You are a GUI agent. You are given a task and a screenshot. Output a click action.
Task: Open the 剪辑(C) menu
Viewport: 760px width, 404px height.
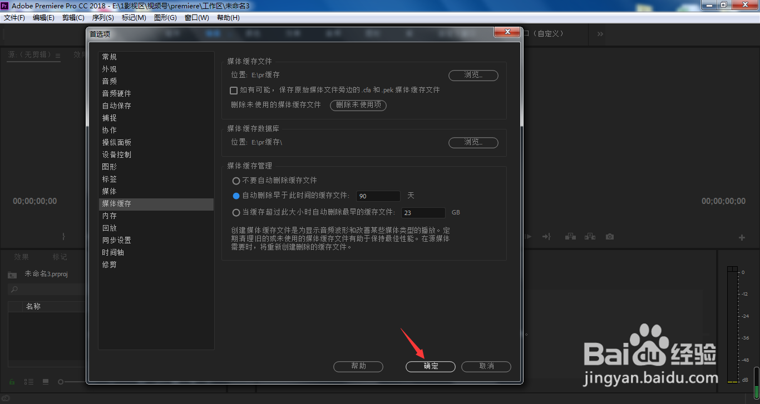[x=73, y=18]
